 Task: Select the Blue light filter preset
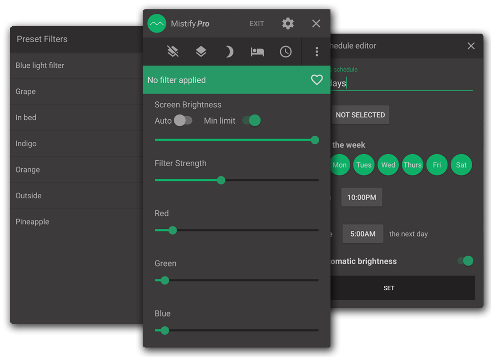click(x=76, y=65)
